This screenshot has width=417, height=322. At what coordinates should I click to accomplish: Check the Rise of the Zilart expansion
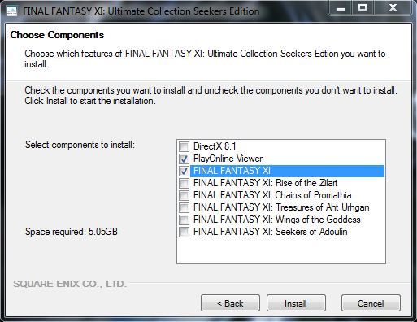[x=184, y=183]
